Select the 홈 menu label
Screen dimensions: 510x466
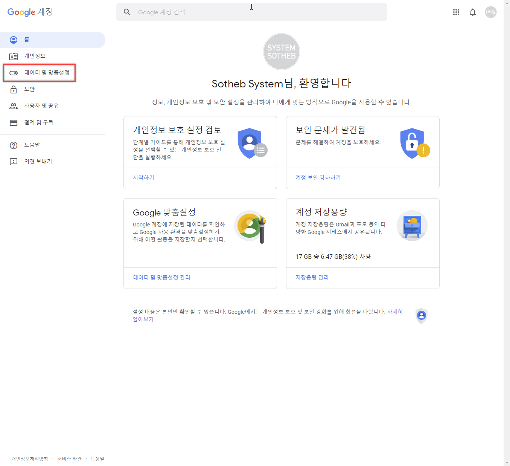pos(27,40)
